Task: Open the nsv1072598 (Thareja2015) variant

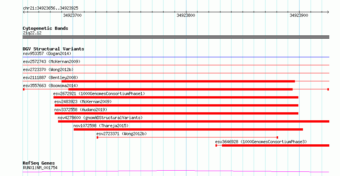Action: coord(101,126)
